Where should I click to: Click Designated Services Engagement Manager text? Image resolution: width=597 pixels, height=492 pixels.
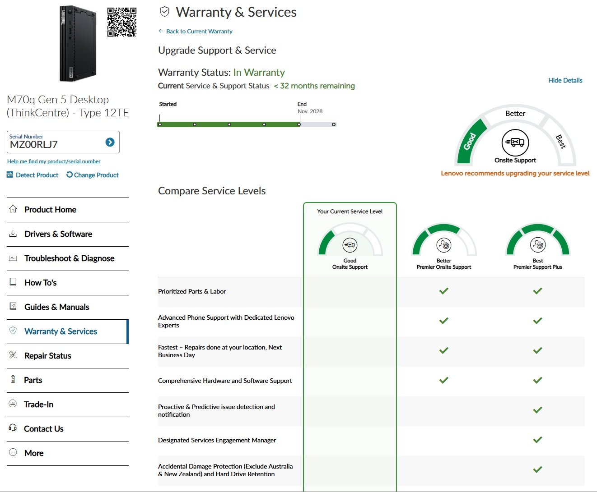(x=217, y=440)
